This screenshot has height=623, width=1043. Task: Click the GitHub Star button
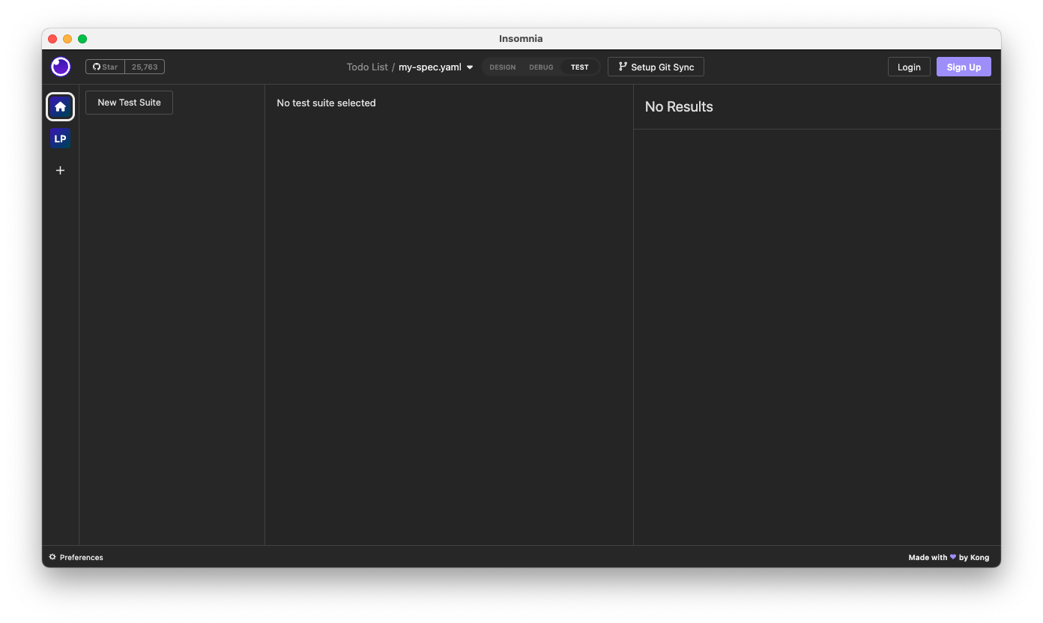coord(106,67)
